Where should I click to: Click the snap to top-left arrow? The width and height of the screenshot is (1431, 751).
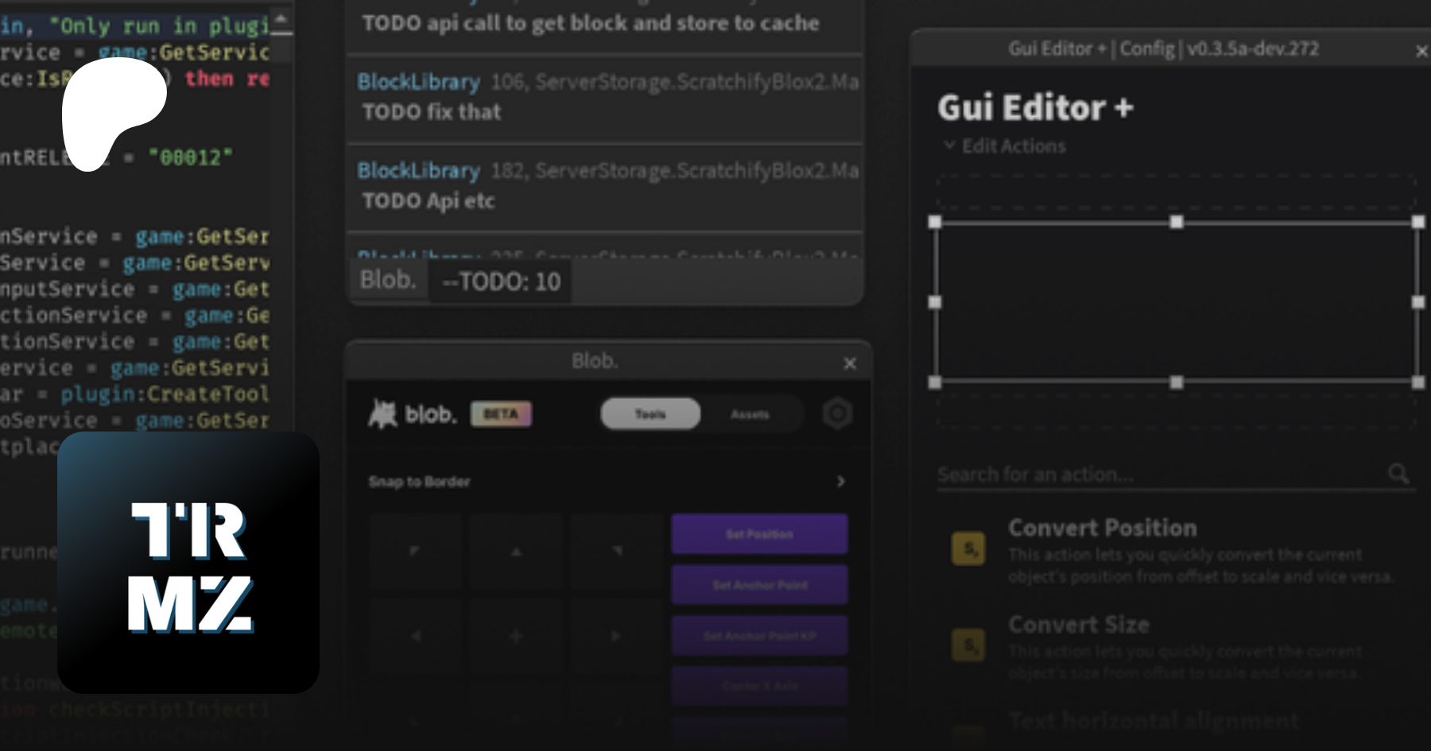(x=415, y=550)
